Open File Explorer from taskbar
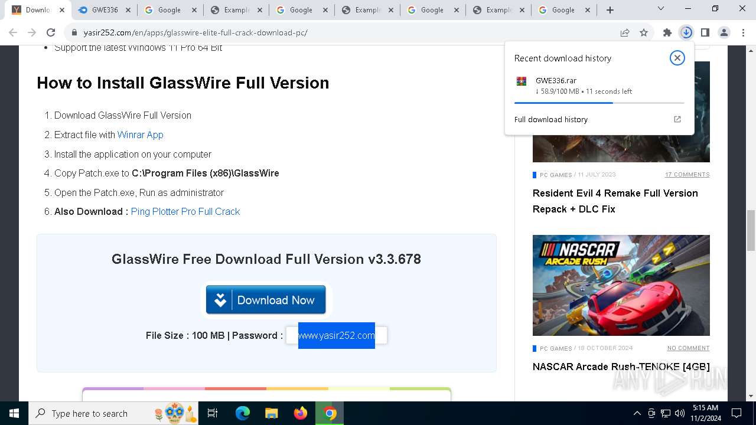This screenshot has width=756, height=425. pyautogui.click(x=271, y=413)
